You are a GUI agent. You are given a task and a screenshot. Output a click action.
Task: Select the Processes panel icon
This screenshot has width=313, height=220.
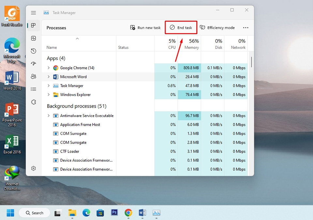(33, 25)
